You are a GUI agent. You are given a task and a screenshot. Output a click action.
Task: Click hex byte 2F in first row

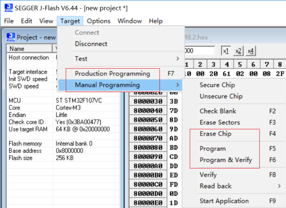pyautogui.click(x=280, y=74)
